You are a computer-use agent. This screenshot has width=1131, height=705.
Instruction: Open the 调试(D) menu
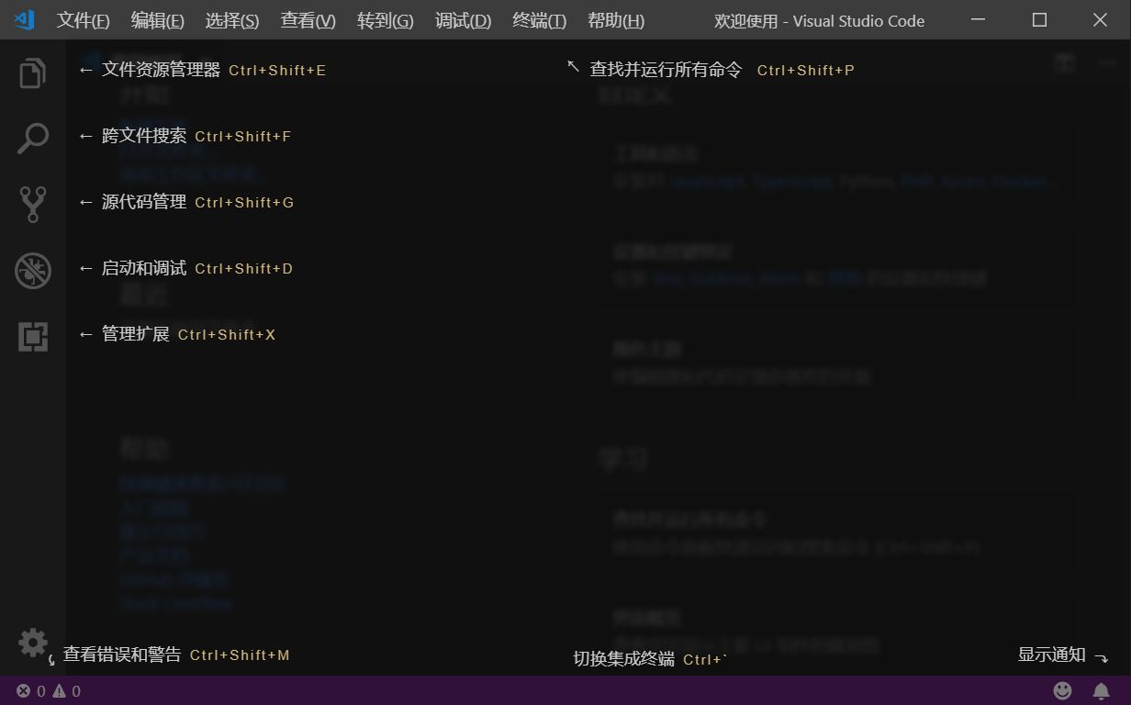(x=463, y=20)
